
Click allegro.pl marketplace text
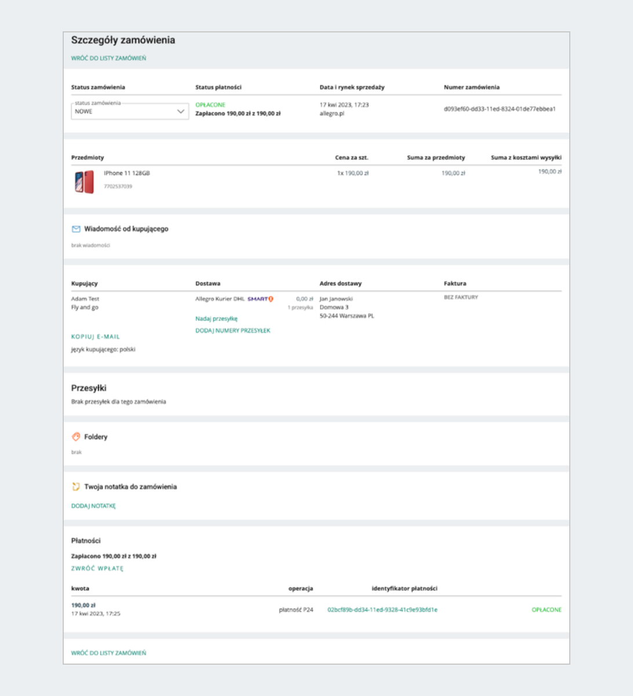[332, 114]
